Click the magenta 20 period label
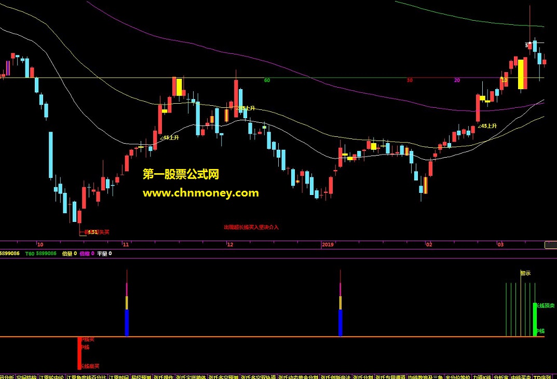Image resolution: width=557 pixels, height=379 pixels. pos(457,80)
